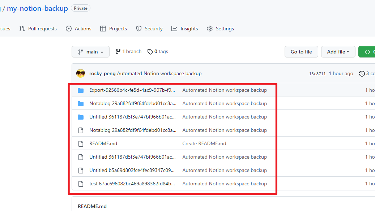
Task: Open the Security tab
Action: [x=149, y=29]
